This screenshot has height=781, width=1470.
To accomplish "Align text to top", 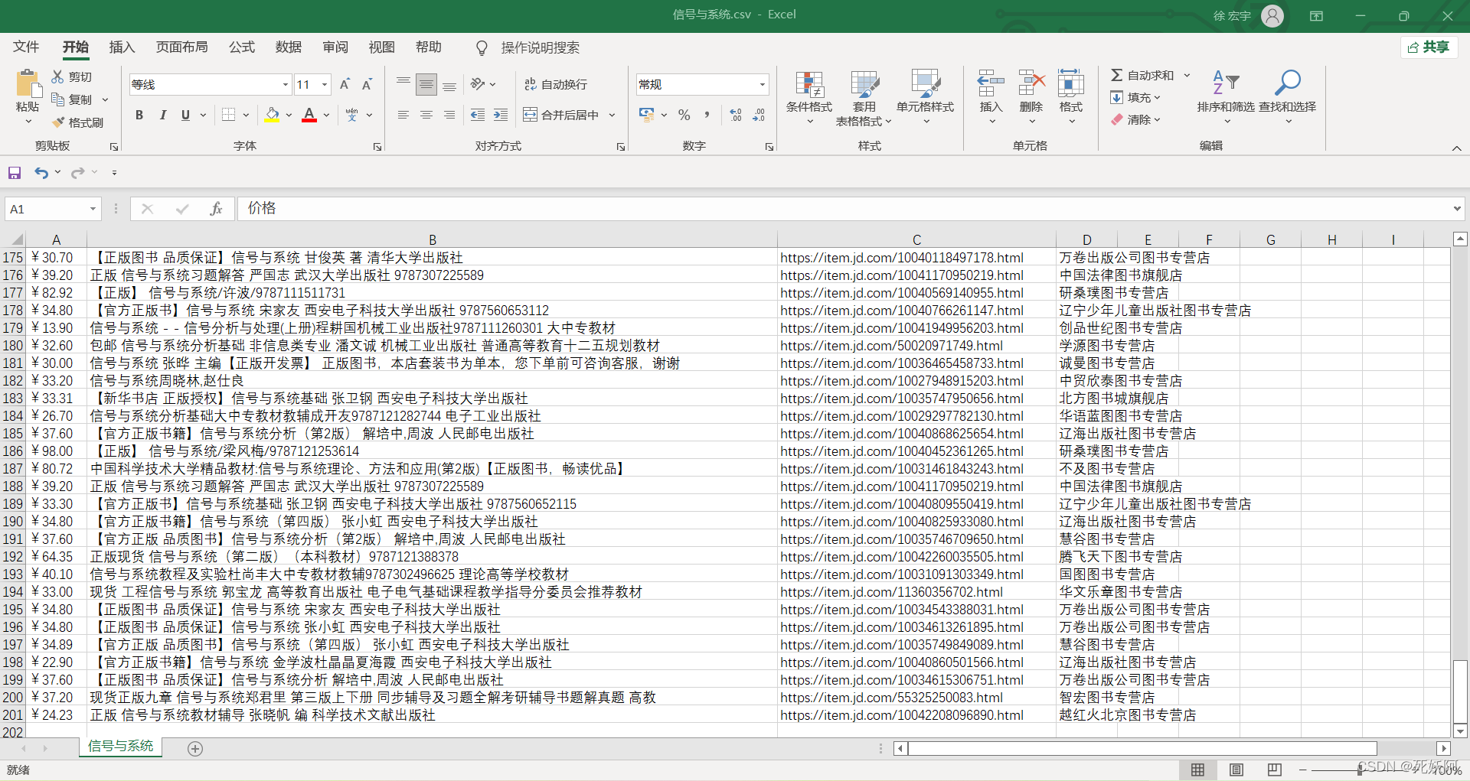I will [x=403, y=84].
